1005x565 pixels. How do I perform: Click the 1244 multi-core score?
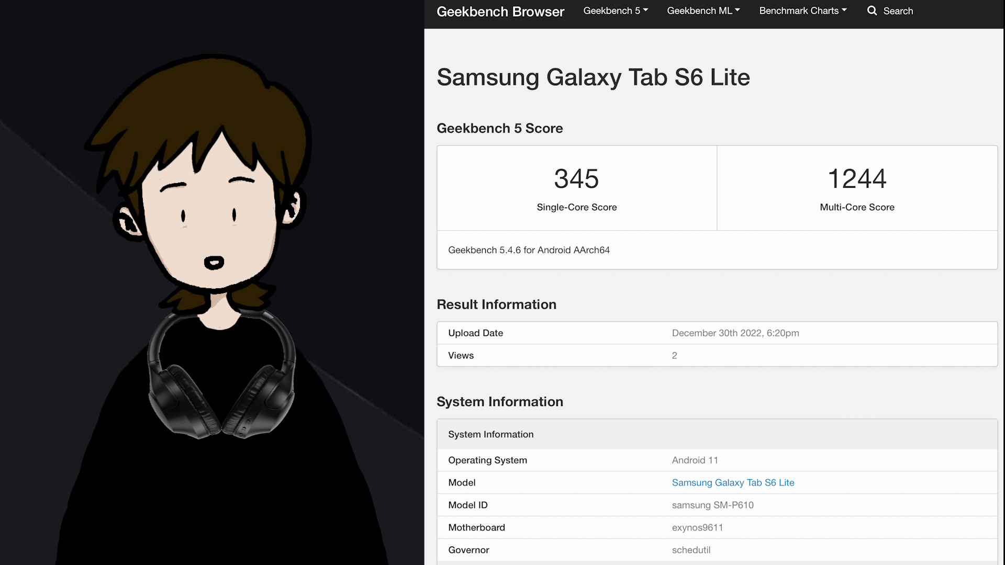[x=857, y=179]
